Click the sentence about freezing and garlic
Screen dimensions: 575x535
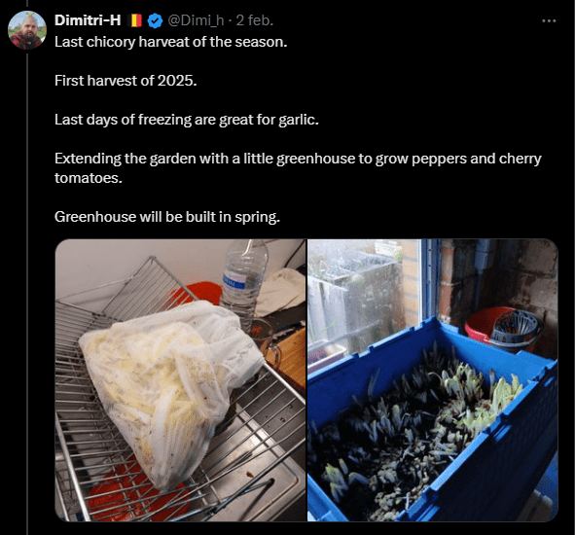[x=187, y=120]
